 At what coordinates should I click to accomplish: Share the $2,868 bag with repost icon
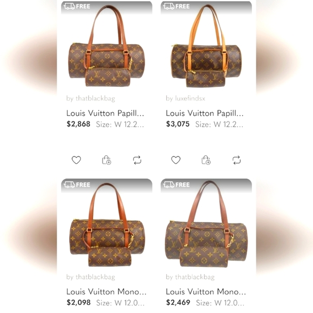coord(137,160)
